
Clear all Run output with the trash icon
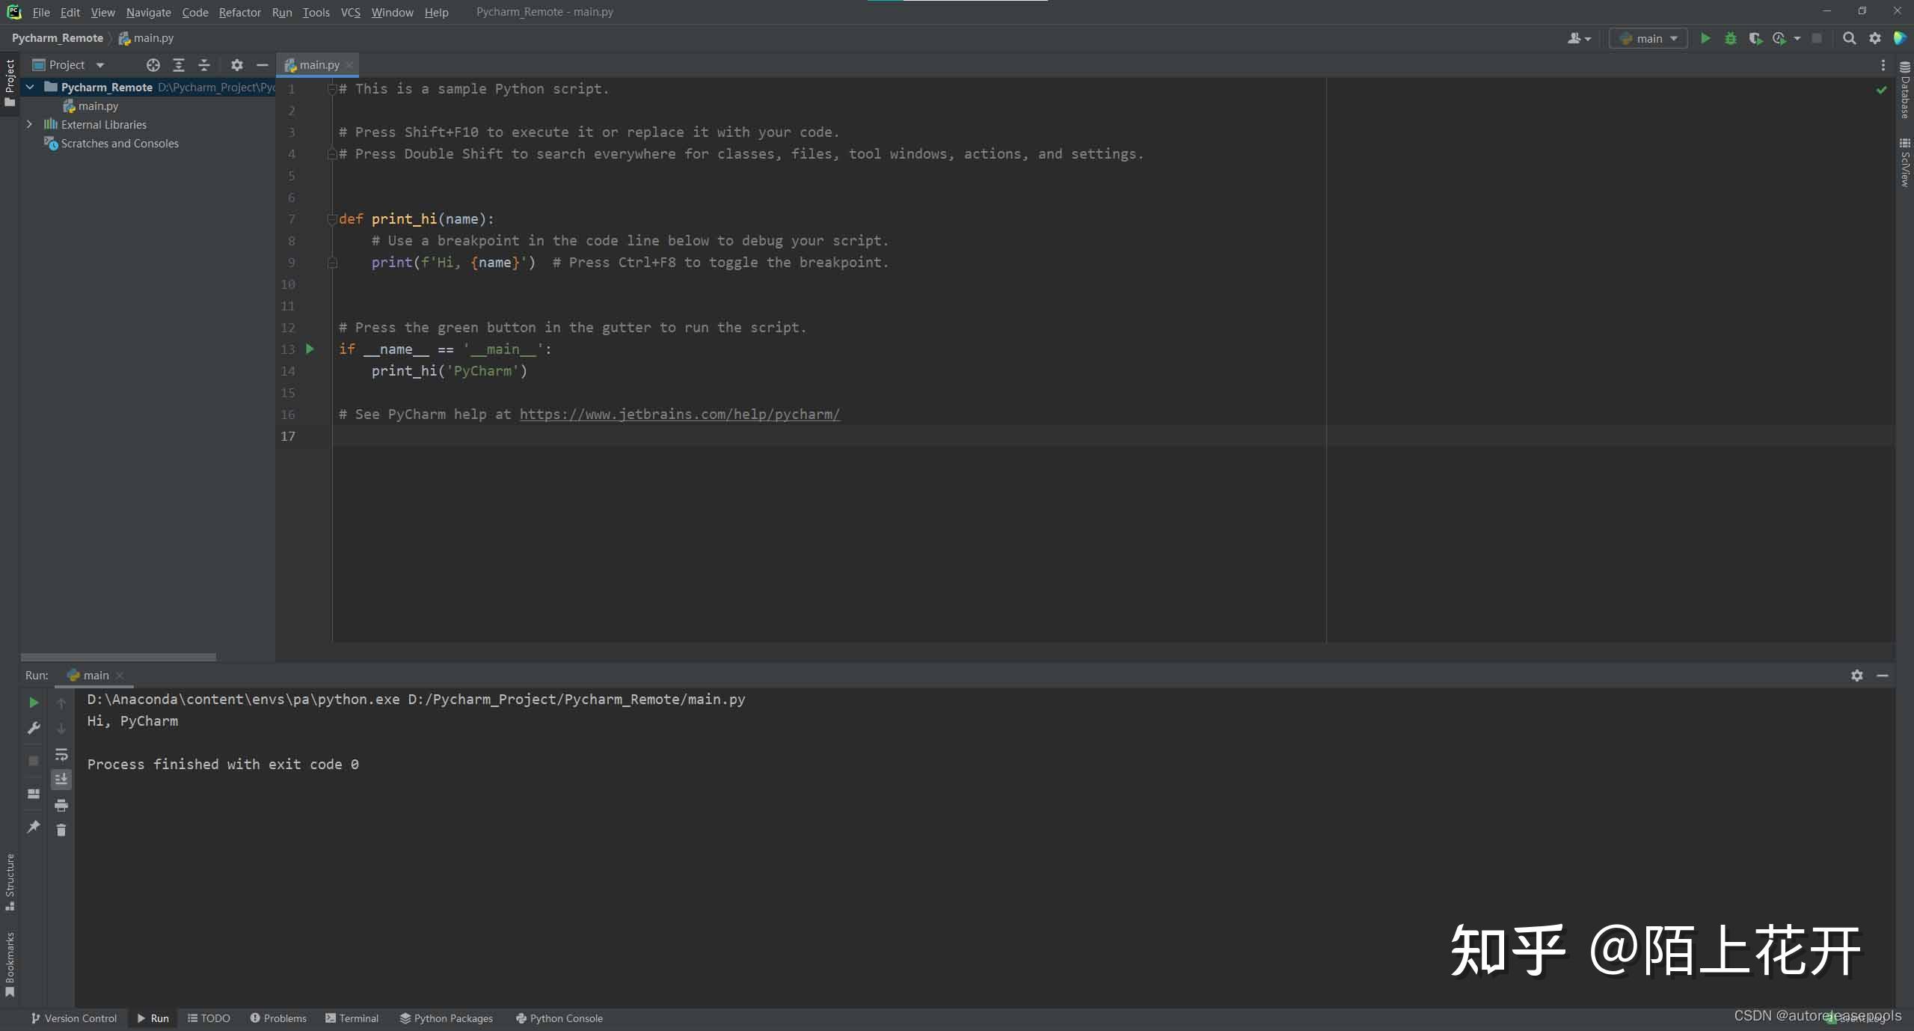point(61,830)
